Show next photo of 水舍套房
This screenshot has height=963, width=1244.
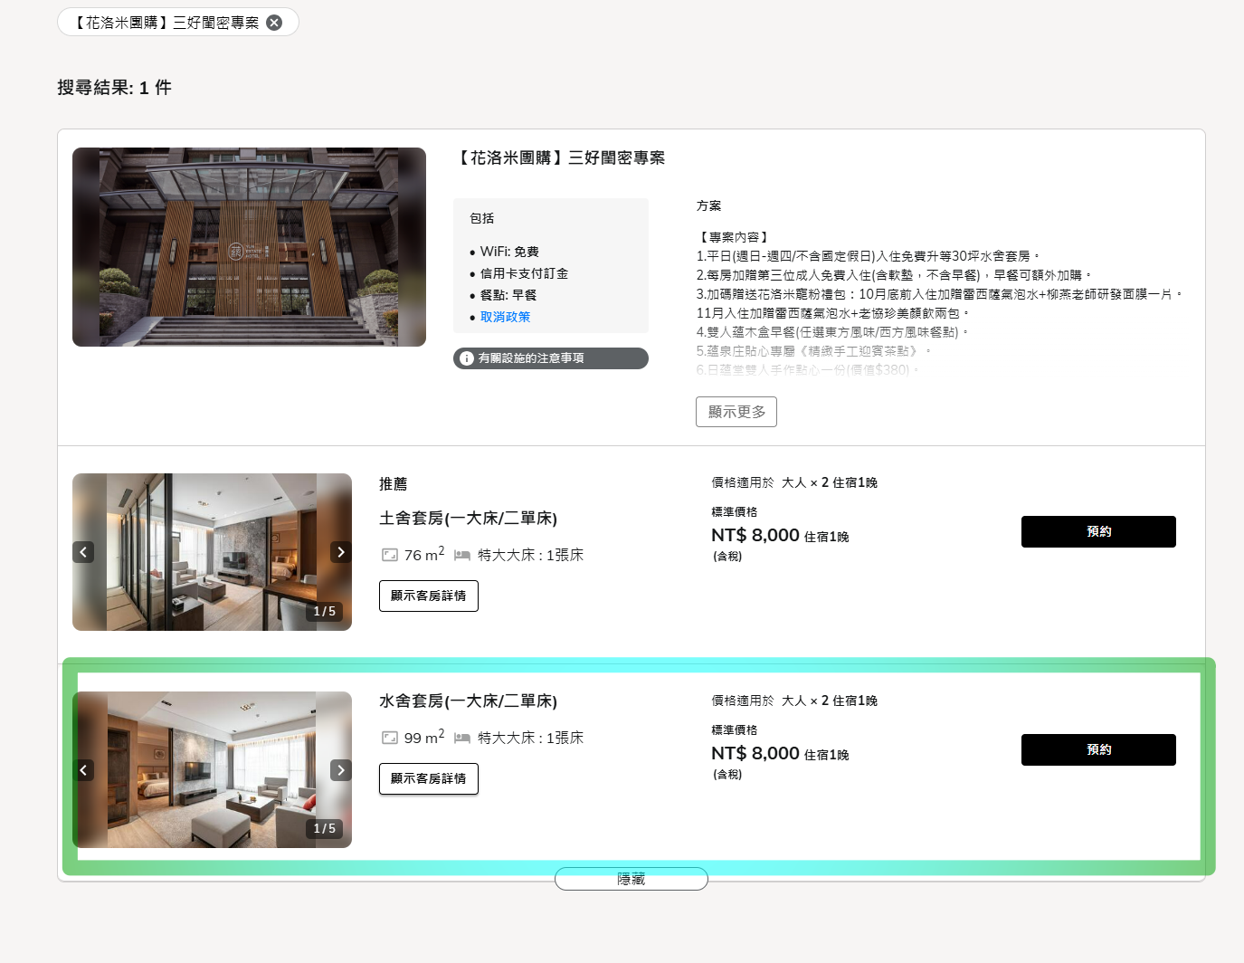341,770
